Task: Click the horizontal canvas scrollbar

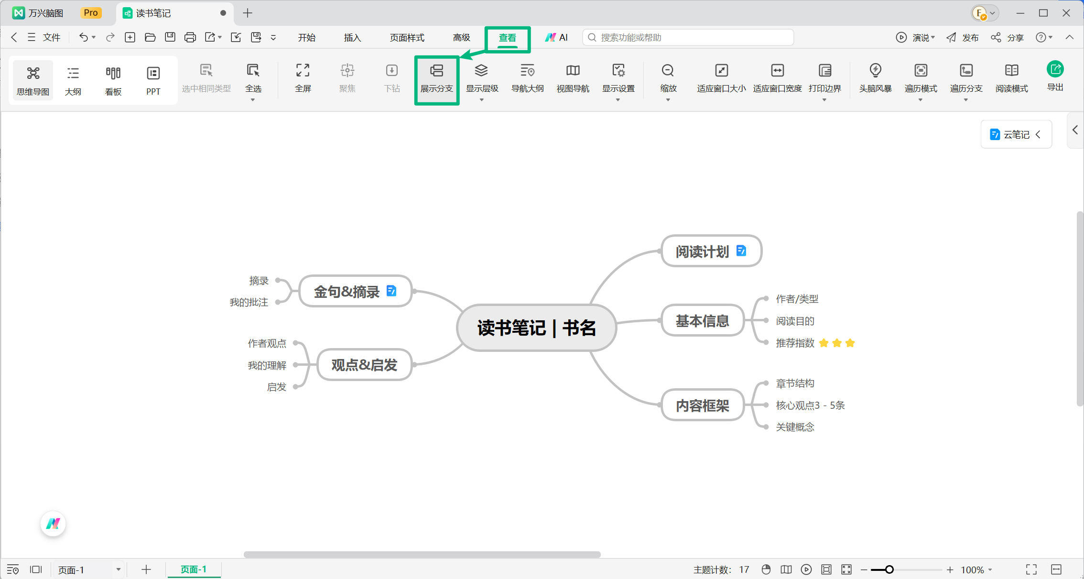Action: 422,555
